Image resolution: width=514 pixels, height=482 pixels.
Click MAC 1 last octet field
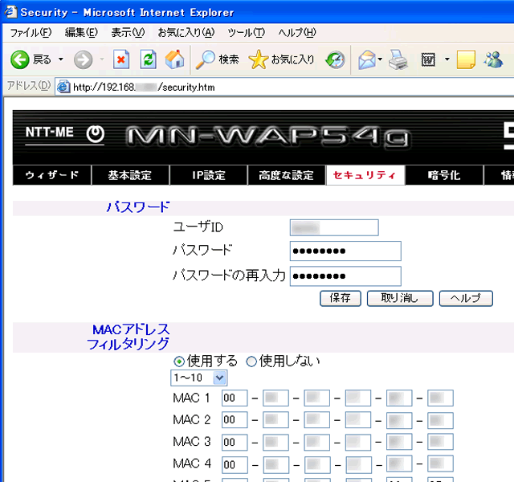click(440, 398)
